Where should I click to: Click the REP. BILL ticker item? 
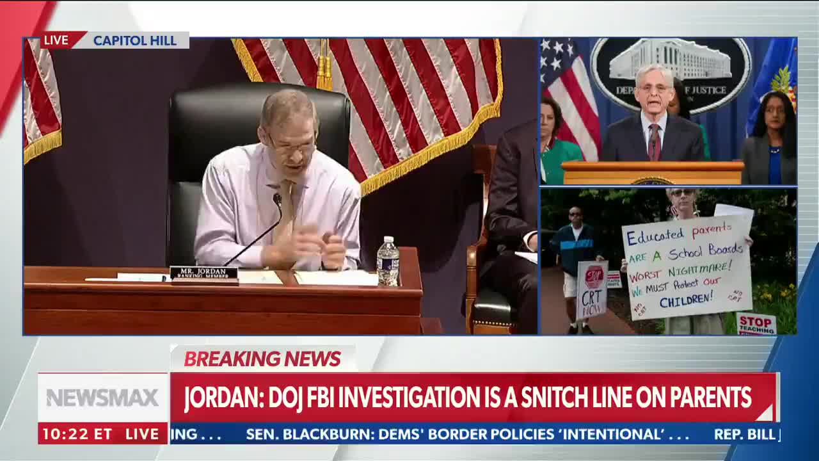coord(746,434)
